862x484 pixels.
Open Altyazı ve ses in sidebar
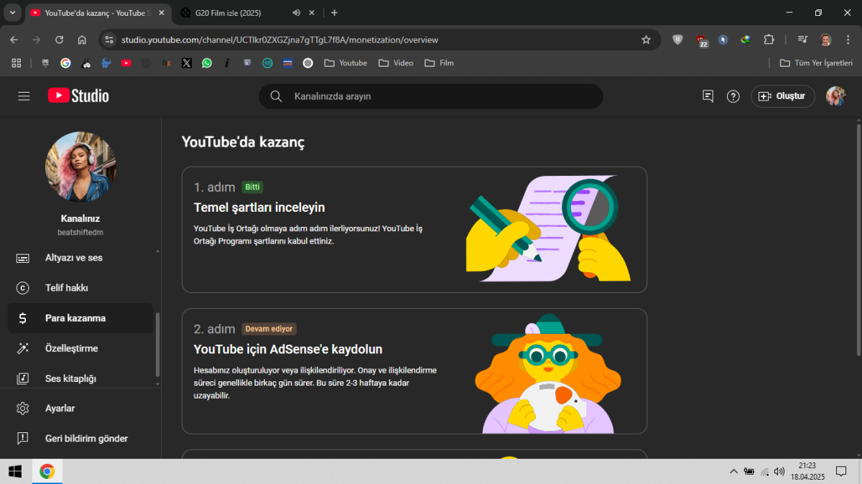click(x=80, y=258)
